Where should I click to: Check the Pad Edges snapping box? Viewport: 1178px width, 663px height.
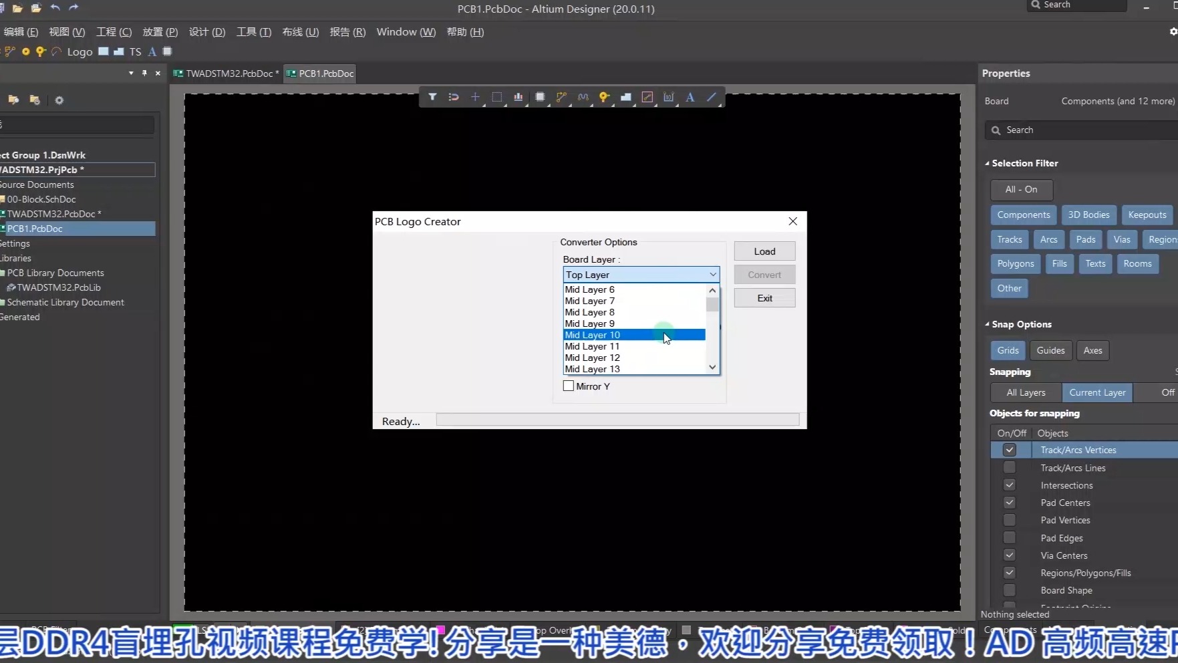point(1010,538)
